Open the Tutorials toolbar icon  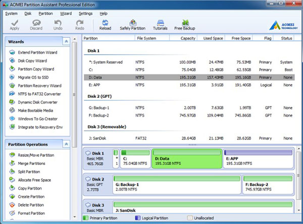tap(160, 25)
